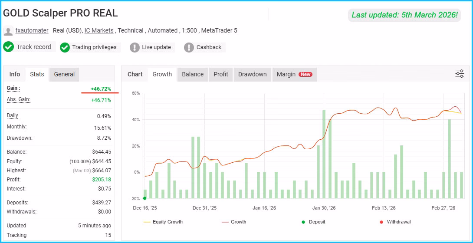Click the Trading privileges green checkmark icon

tap(65, 47)
